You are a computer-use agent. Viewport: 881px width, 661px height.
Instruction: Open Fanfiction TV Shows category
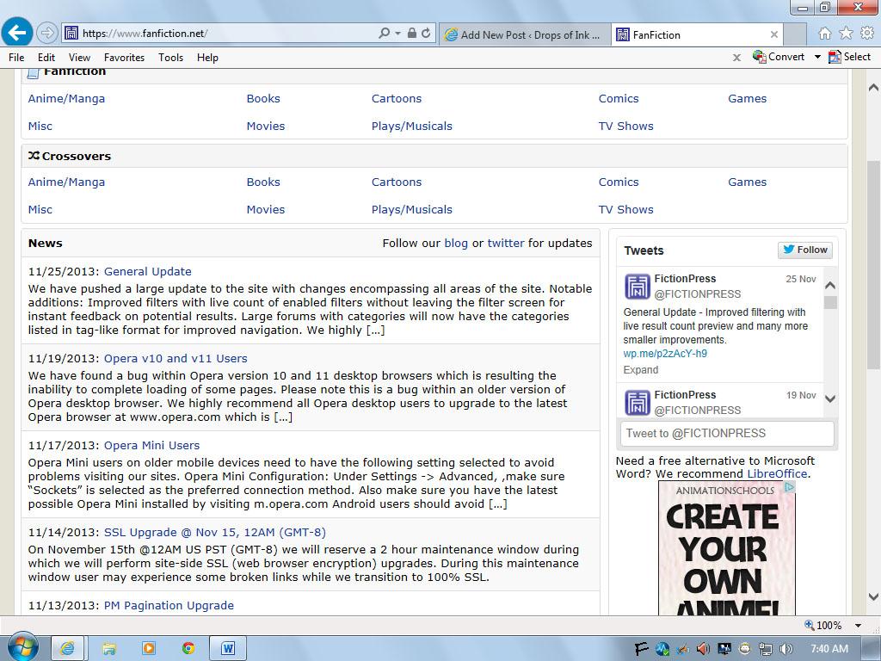point(626,126)
